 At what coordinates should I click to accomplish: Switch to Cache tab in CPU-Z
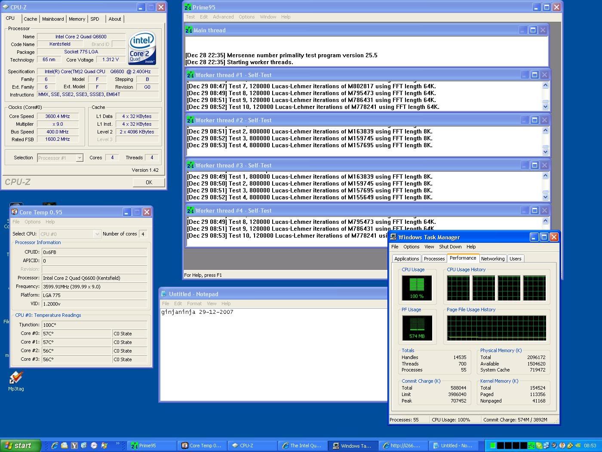[x=30, y=19]
